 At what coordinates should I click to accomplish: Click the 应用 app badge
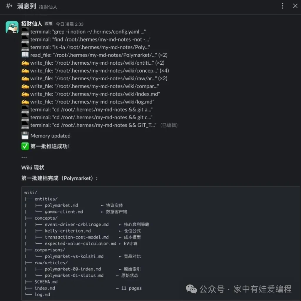[49, 24]
